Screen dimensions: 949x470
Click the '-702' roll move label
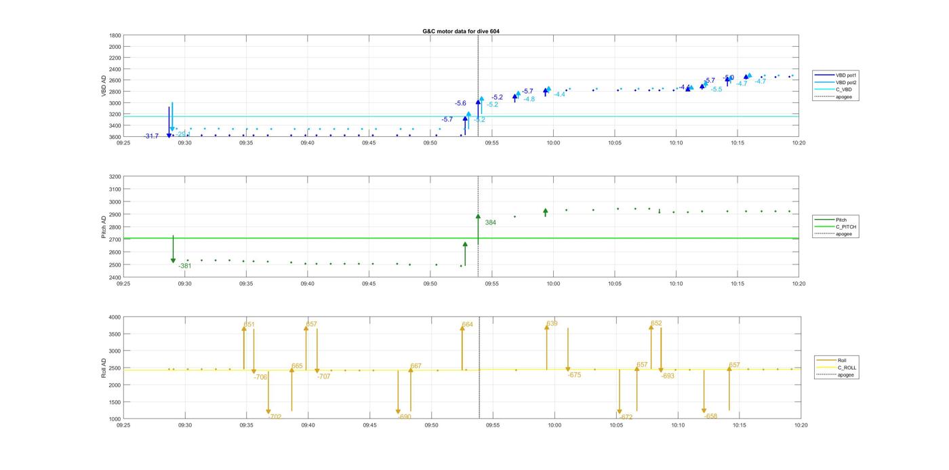click(275, 416)
